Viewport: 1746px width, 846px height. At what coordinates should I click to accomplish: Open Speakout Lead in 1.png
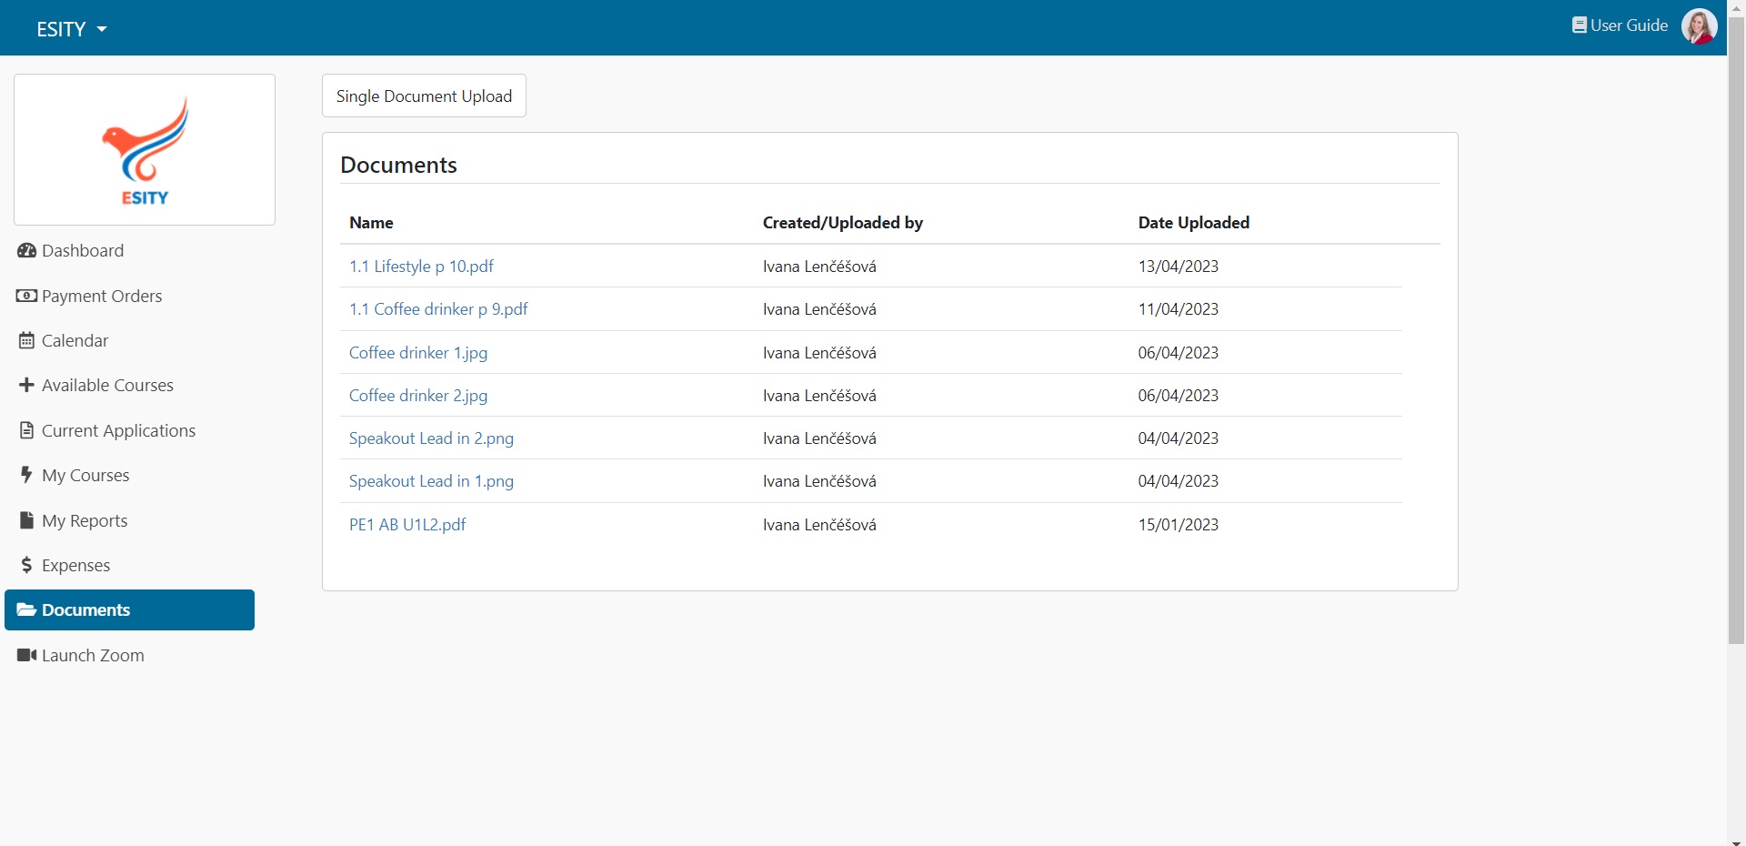tap(431, 481)
